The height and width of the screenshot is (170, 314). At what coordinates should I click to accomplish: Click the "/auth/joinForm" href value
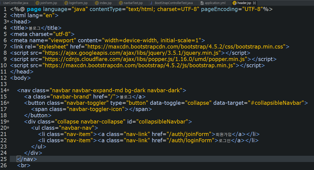[189, 134]
